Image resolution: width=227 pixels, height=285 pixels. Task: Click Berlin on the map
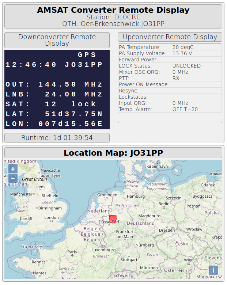[164, 204]
